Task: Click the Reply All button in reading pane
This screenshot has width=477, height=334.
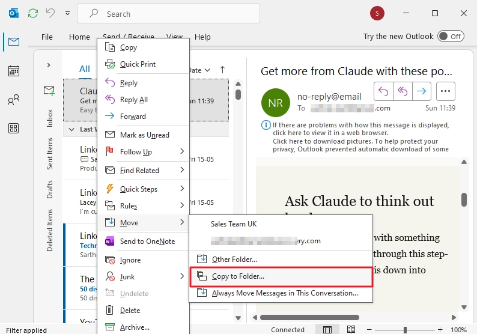Action: 403,91
